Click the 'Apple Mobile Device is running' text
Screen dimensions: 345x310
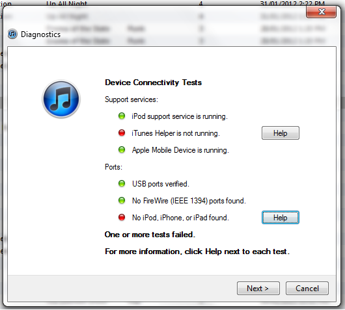[180, 150]
